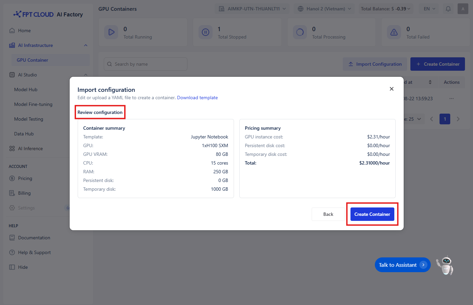Sort by the created at column arrows
This screenshot has width=473, height=305.
pos(430,82)
